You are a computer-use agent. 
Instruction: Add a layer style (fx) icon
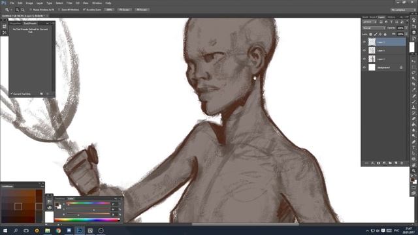click(x=372, y=163)
